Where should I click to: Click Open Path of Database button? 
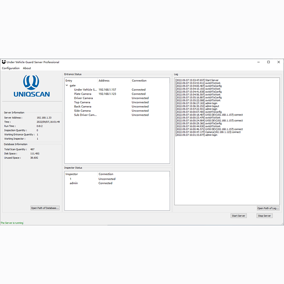pyautogui.click(x=45, y=208)
